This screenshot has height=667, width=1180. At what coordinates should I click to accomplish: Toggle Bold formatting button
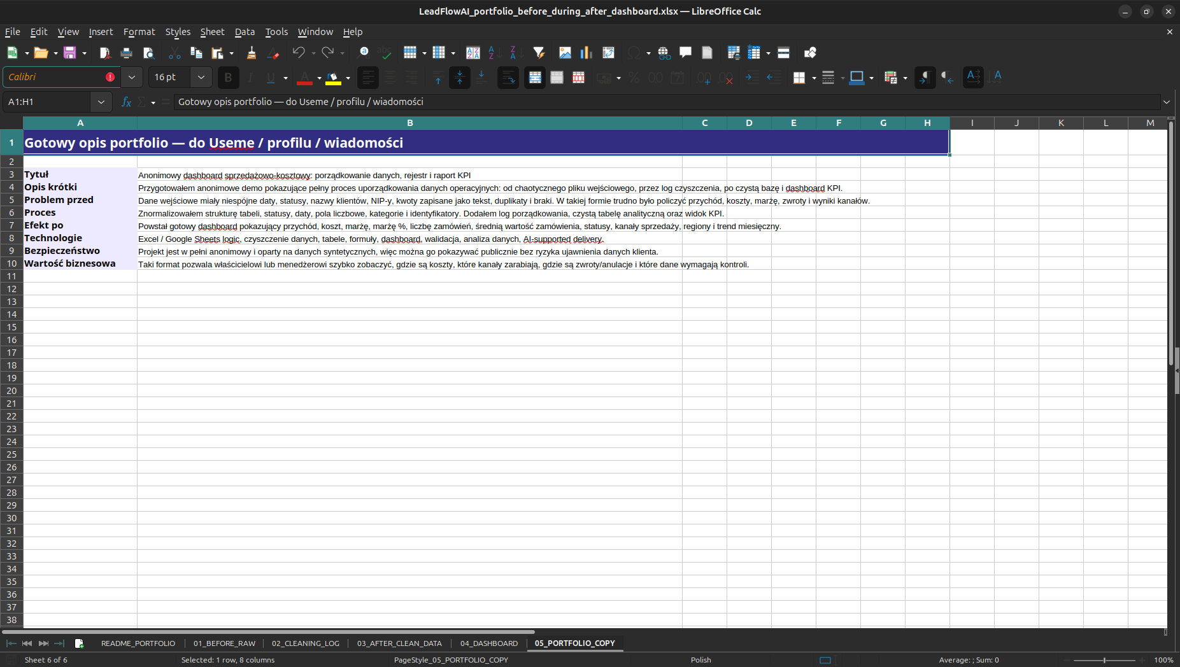coord(228,78)
